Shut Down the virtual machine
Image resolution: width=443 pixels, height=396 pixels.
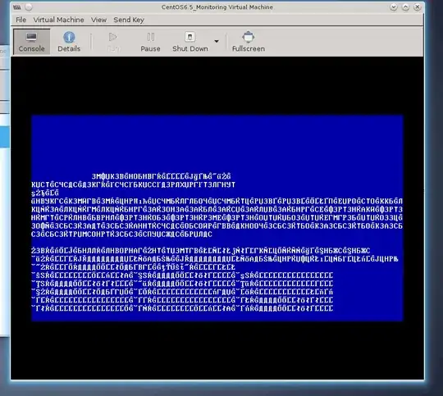190,42
